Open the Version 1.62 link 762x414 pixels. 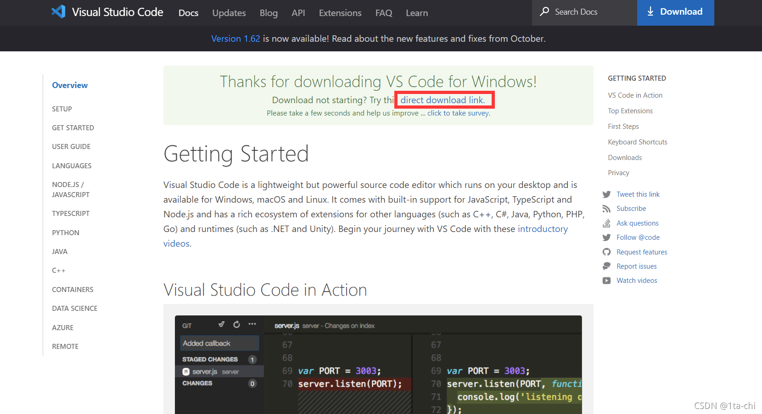coord(235,39)
